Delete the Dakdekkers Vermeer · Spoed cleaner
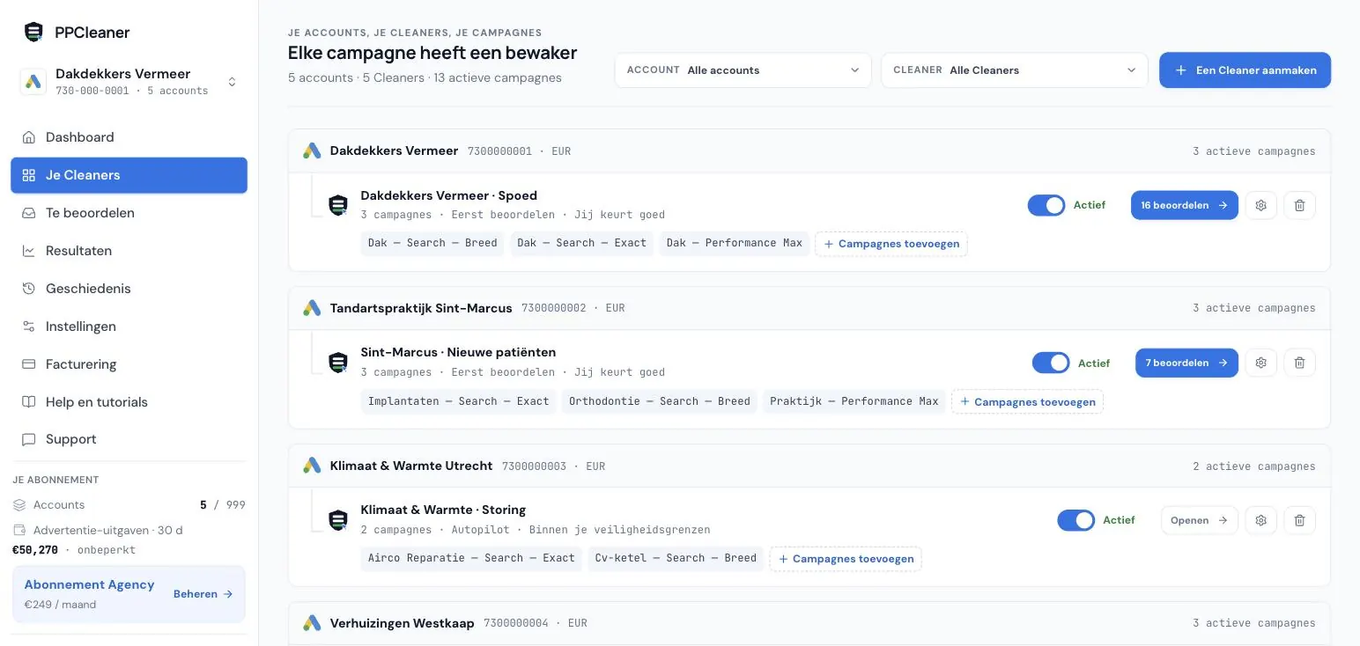Screen dimensions: 1360x646 (1299, 205)
